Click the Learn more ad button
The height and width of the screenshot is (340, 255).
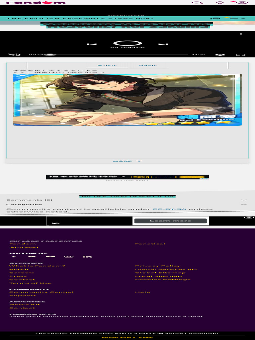(x=170, y=221)
